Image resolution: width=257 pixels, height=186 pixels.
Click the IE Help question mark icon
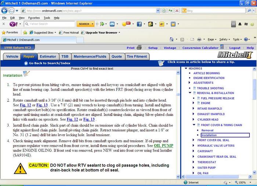[246, 39]
